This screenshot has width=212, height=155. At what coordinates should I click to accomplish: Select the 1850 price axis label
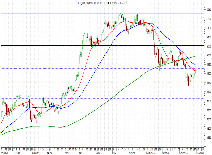[x=209, y=83]
